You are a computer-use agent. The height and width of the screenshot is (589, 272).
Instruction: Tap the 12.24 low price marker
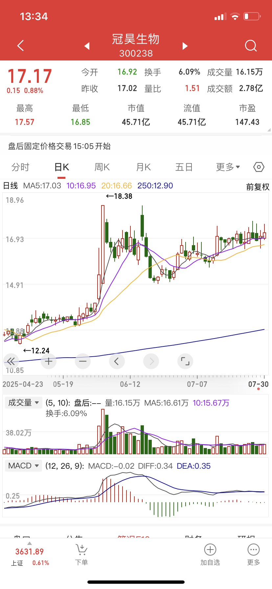(36, 351)
